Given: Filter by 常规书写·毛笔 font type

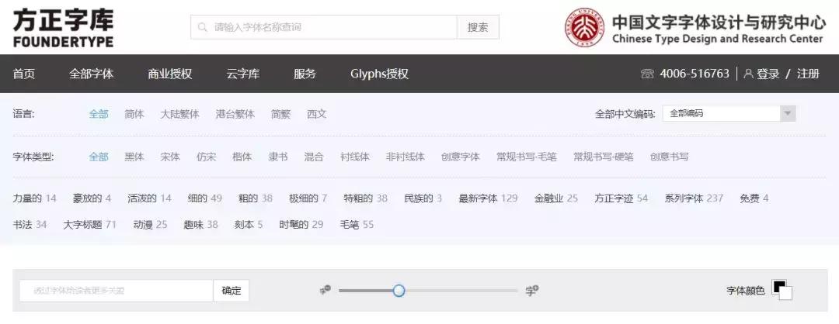Looking at the screenshot, I should (527, 157).
